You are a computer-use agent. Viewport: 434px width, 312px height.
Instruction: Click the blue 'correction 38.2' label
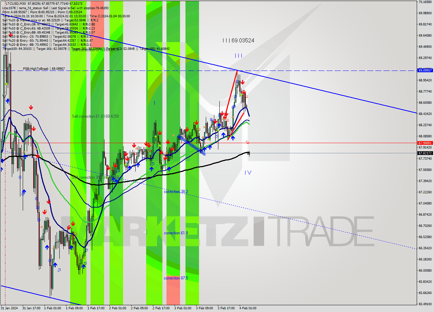(176, 192)
